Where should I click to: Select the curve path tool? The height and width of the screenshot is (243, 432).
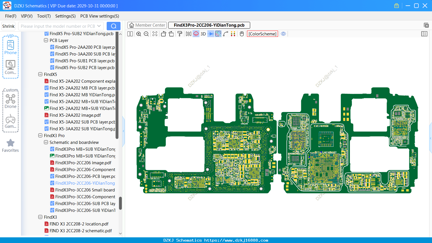[x=226, y=34]
